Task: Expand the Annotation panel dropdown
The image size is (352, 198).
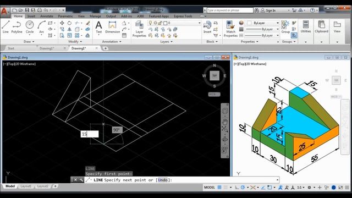Action: 112,42
